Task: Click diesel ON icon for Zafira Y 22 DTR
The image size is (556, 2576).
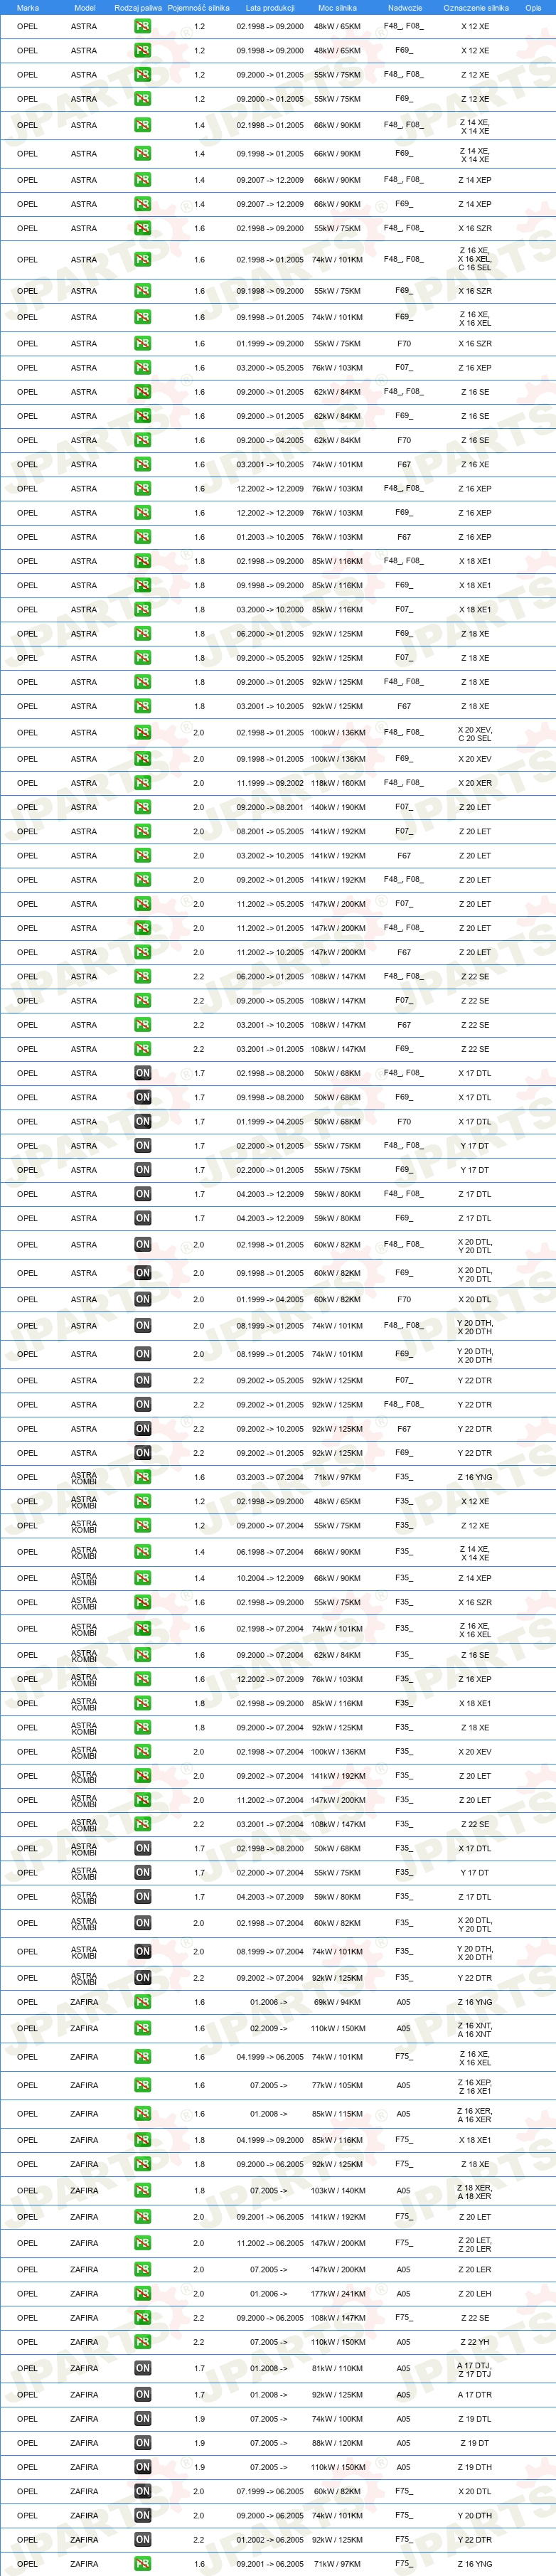Action: point(143,2539)
